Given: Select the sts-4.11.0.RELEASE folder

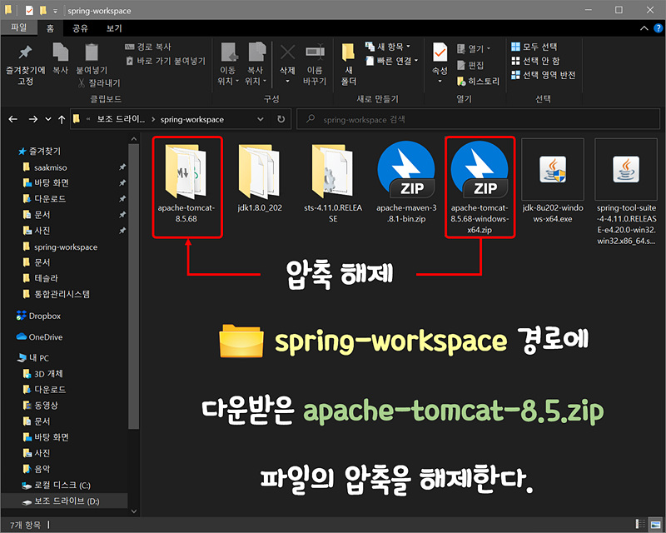Looking at the screenshot, I should tap(333, 183).
